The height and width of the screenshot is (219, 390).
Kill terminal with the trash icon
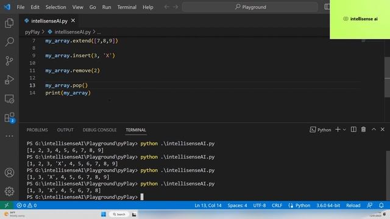pos(363,130)
